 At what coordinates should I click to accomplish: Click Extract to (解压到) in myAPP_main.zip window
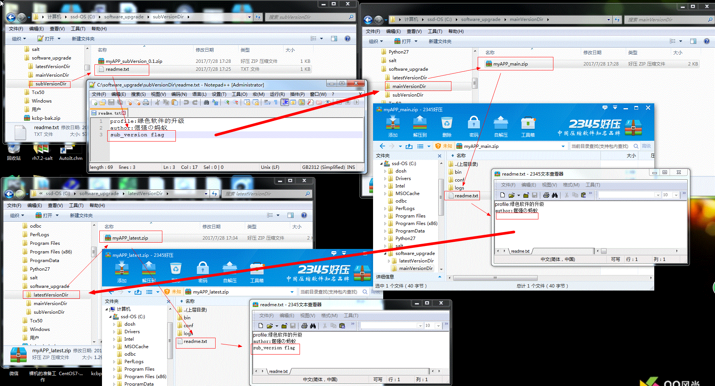click(420, 126)
